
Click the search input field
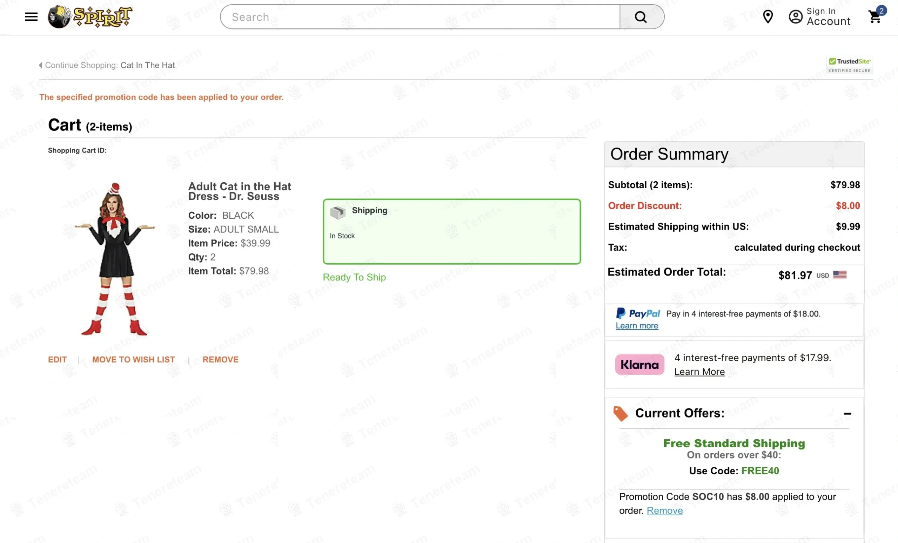419,17
